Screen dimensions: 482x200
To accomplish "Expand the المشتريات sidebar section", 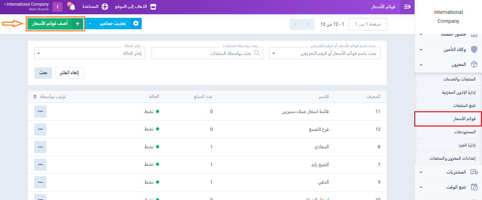I will coord(421,172).
